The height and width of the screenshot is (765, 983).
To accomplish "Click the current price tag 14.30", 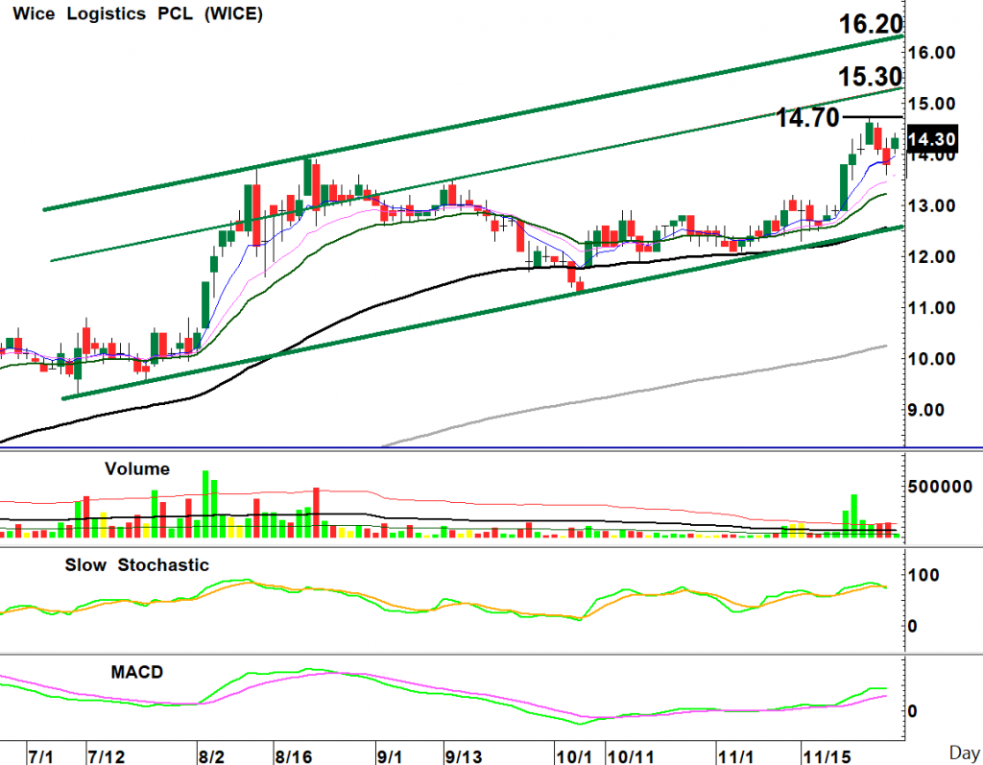I will tap(932, 139).
